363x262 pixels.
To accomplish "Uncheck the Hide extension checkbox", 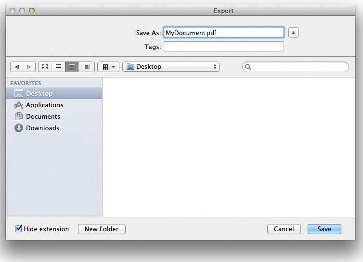I will coord(18,228).
